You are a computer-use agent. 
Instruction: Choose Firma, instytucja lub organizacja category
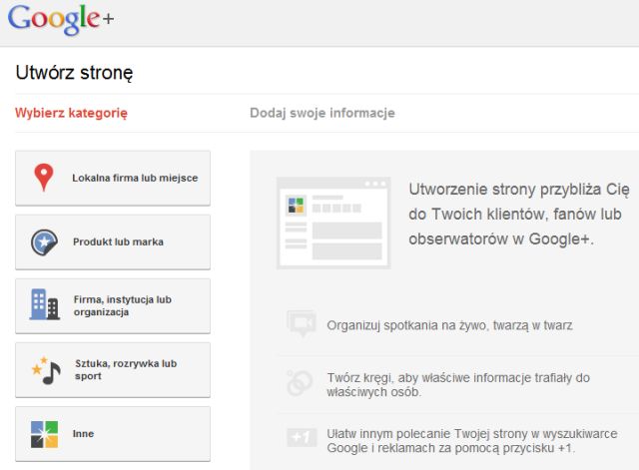tap(113, 306)
